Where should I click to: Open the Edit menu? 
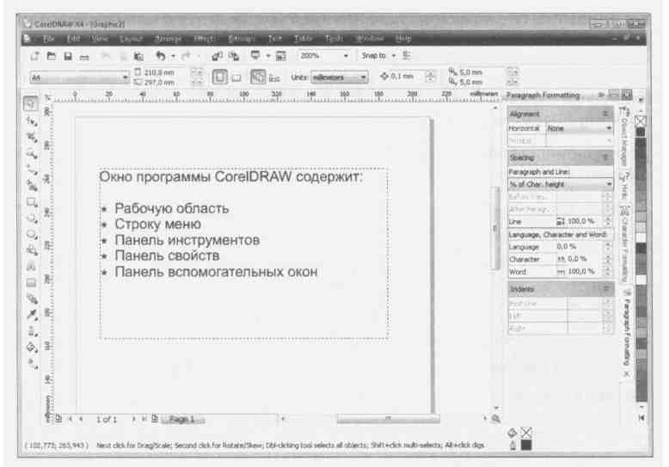[73, 39]
